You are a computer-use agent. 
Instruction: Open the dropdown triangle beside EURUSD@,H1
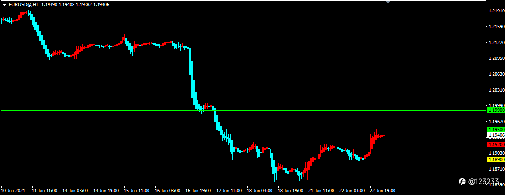[x=5, y=5]
